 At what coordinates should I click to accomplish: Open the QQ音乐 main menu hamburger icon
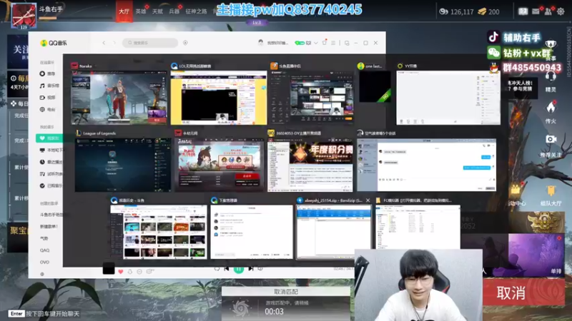333,43
